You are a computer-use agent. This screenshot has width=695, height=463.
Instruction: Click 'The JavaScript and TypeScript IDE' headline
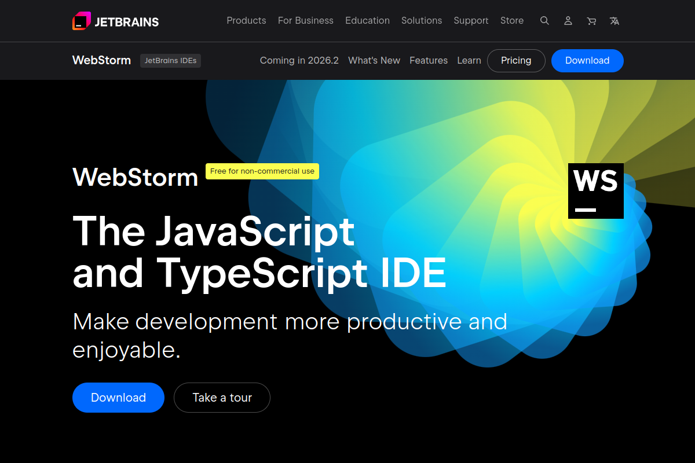click(259, 252)
